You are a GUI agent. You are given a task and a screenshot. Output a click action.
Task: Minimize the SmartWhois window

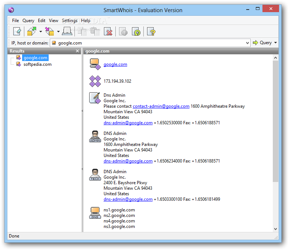(x=248, y=9)
